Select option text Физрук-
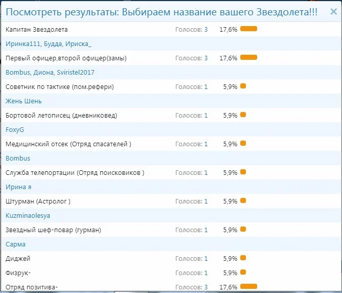342x293 pixels. (18, 273)
